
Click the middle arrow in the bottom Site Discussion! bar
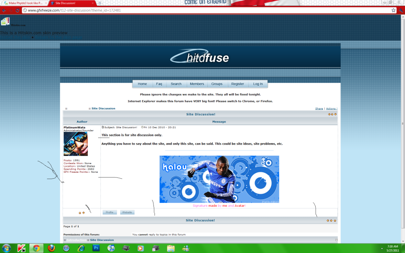331,221
